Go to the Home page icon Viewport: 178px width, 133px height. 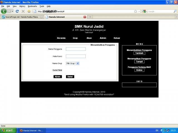29,11
